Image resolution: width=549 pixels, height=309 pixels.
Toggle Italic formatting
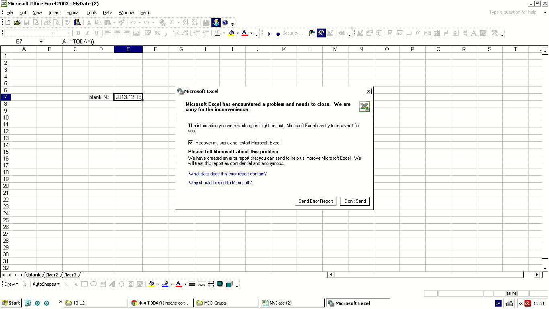coord(87,33)
